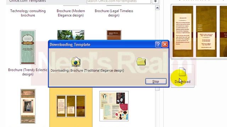Select the colorful illustrated brochure thumbnail
The image size is (227, 127).
click(x=114, y=106)
